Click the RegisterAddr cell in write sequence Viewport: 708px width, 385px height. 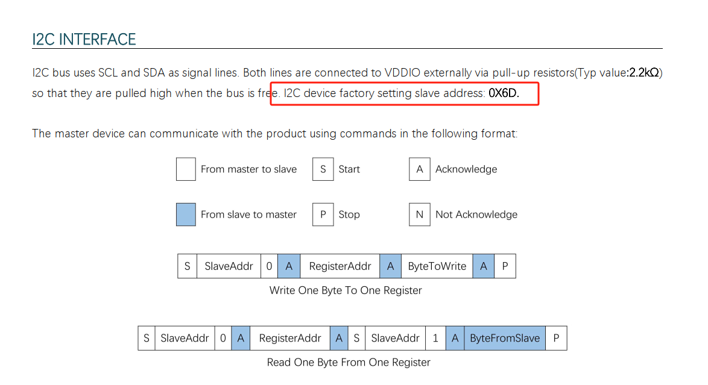click(x=340, y=266)
